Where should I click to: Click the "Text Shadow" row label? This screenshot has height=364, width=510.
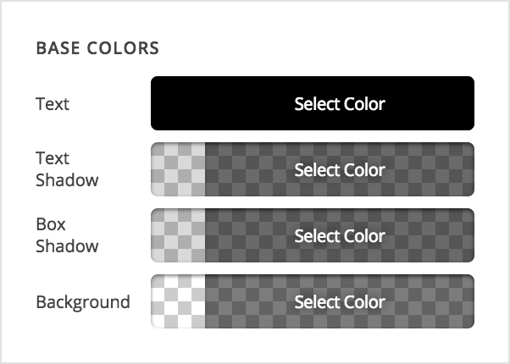click(x=66, y=168)
